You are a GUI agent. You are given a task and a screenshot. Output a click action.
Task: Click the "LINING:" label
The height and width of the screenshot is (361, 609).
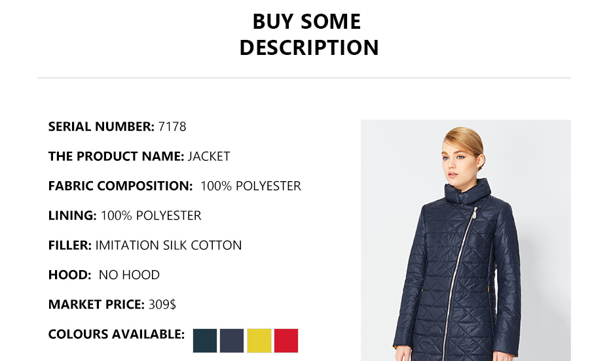pos(73,215)
